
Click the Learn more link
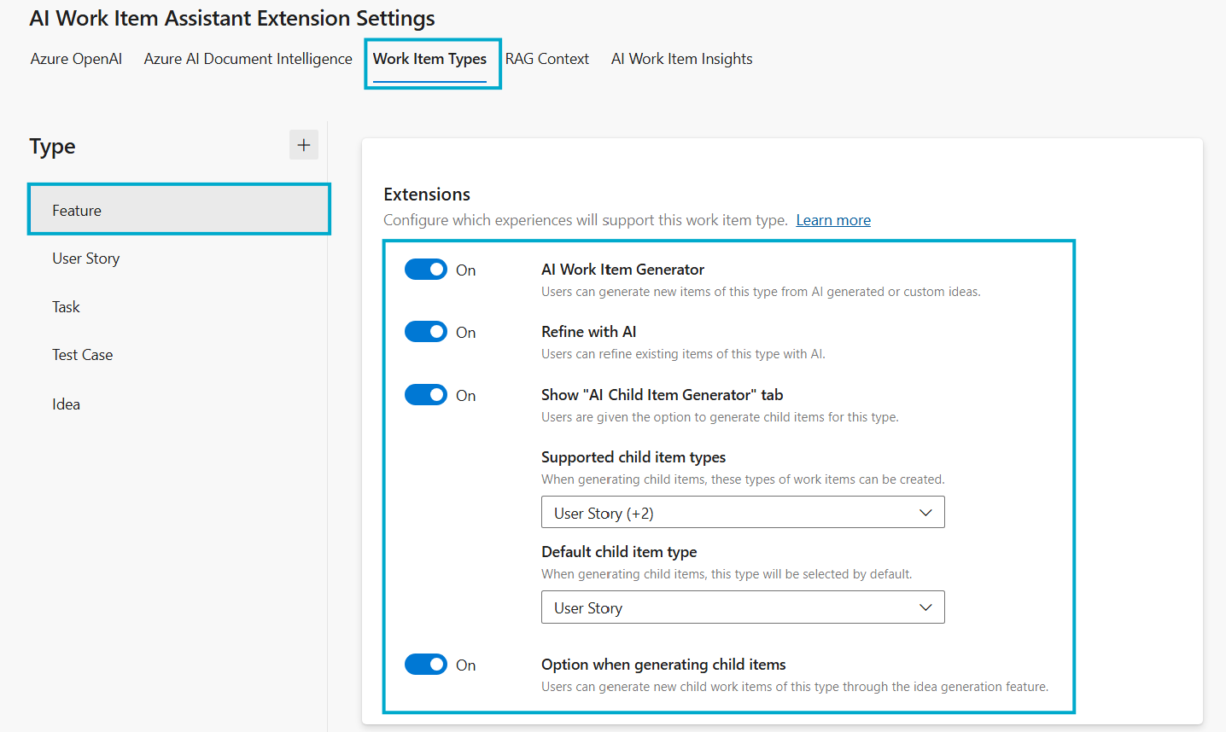point(832,220)
